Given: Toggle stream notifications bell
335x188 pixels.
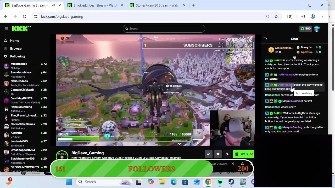Looking at the screenshot, I should pyautogui.click(x=208, y=154).
